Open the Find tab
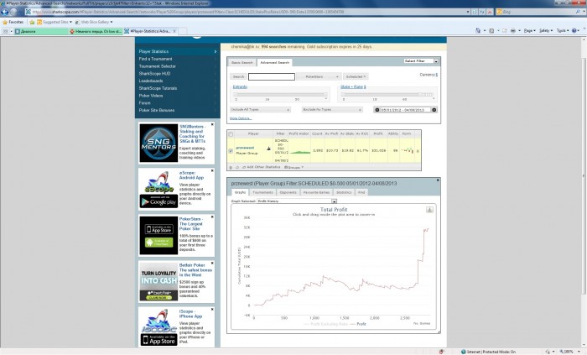Screen dimensions: 587x355 coord(361,192)
